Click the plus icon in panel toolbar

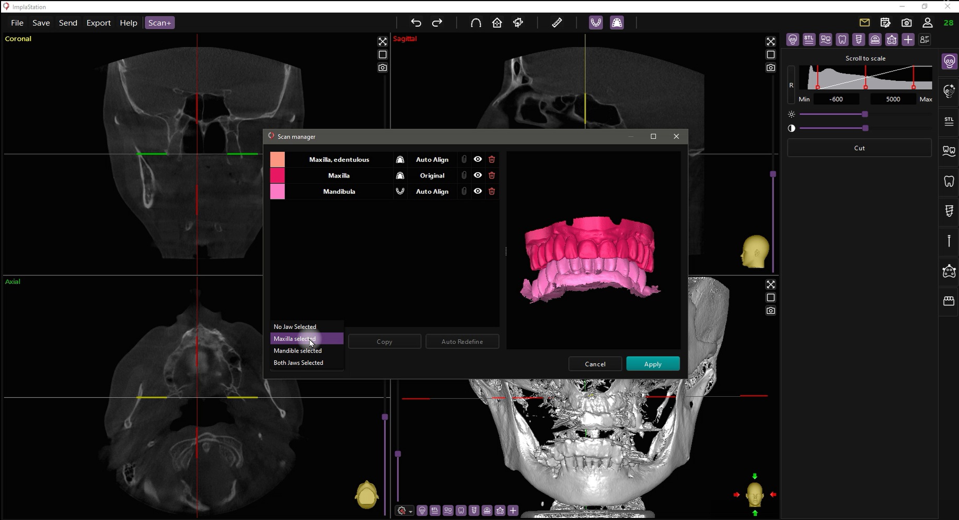(908, 40)
